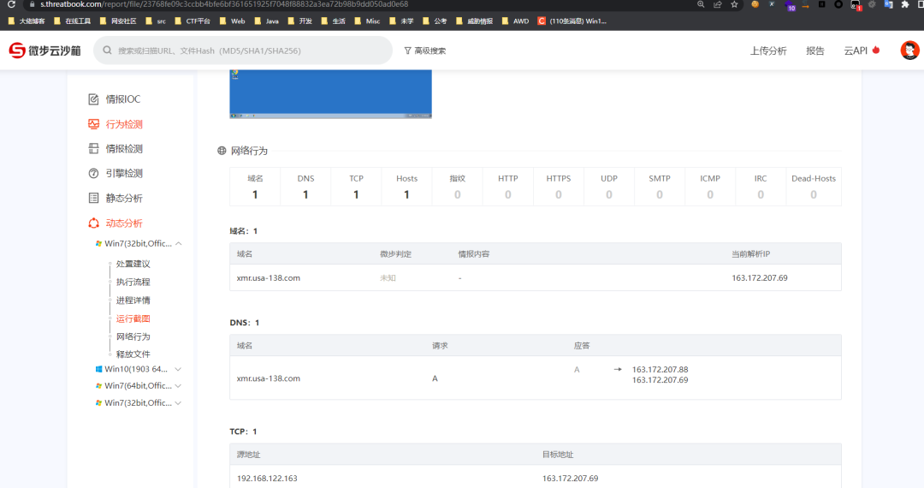
Task: Open 报告 in the top navigation
Action: [x=815, y=51]
